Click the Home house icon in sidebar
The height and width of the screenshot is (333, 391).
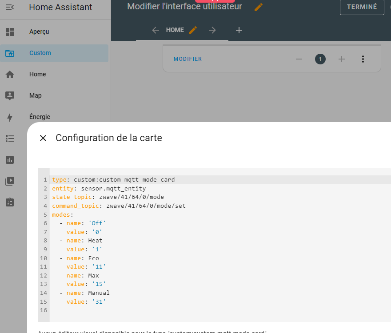(10, 75)
